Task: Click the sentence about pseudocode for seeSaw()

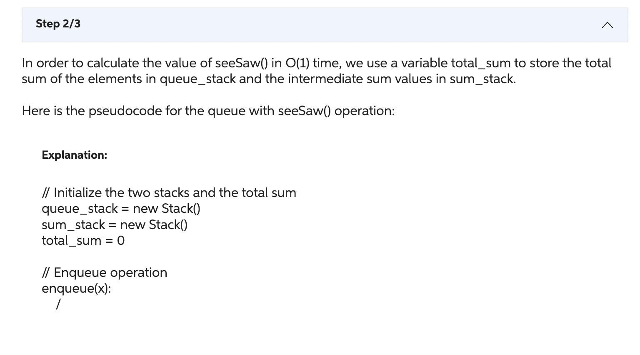Action: (208, 111)
